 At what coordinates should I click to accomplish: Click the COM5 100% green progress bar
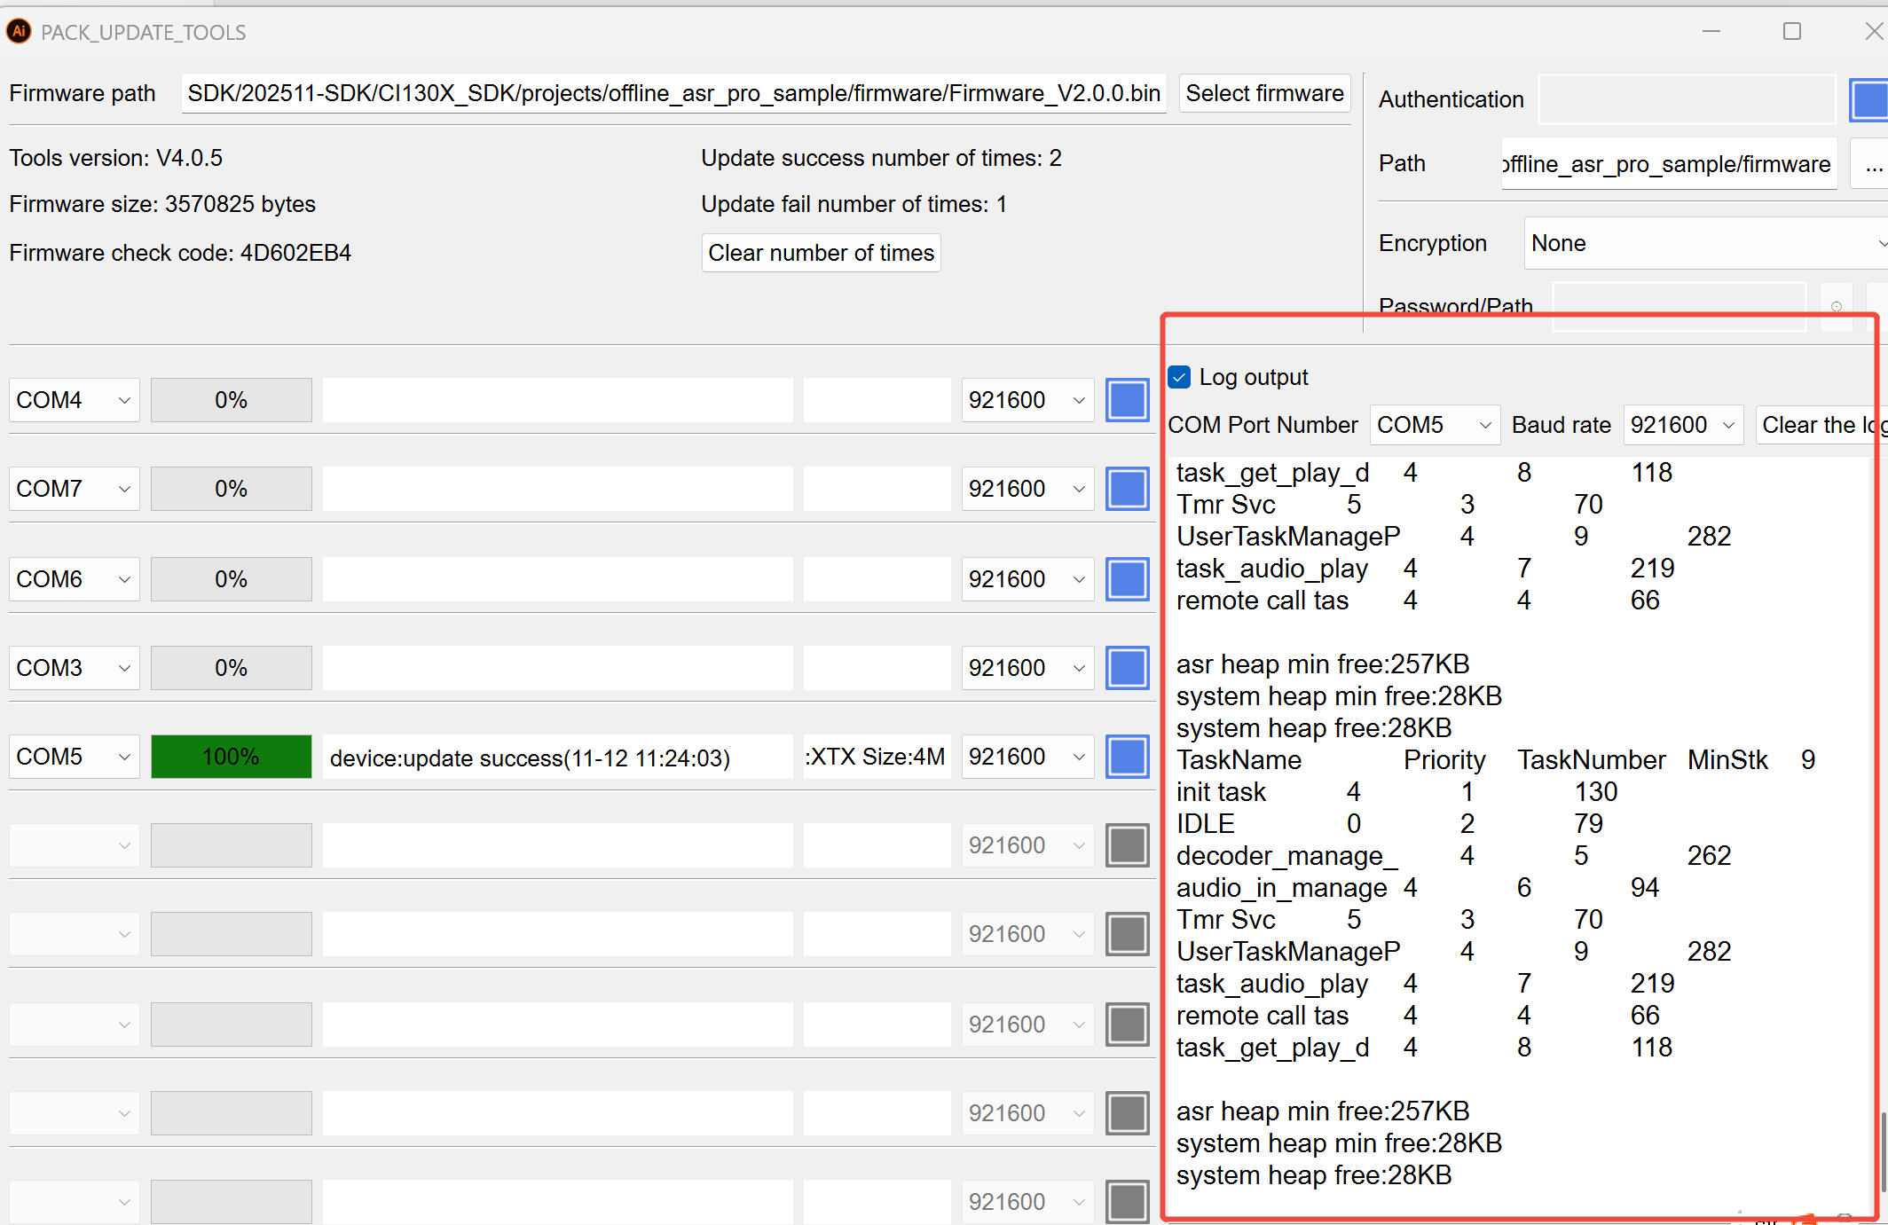[x=231, y=757]
